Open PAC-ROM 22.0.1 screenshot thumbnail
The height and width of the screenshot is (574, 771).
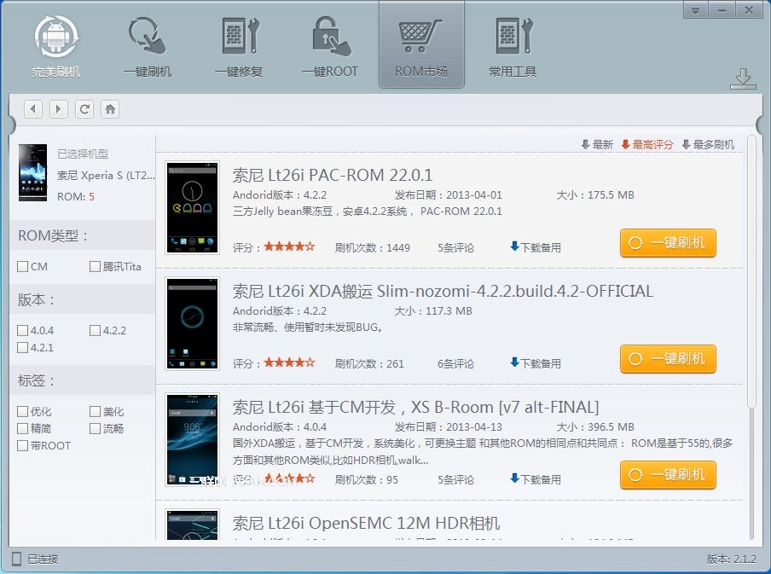[192, 207]
